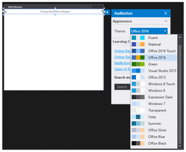186x152 pixels.
Task: Choose Expression Dark theme
Action: 154,97
